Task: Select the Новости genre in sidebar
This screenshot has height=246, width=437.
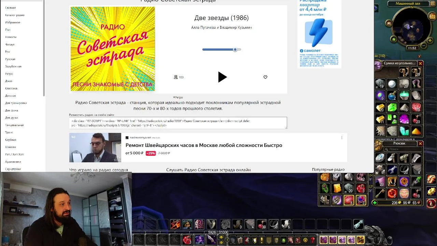Action: [11, 37]
